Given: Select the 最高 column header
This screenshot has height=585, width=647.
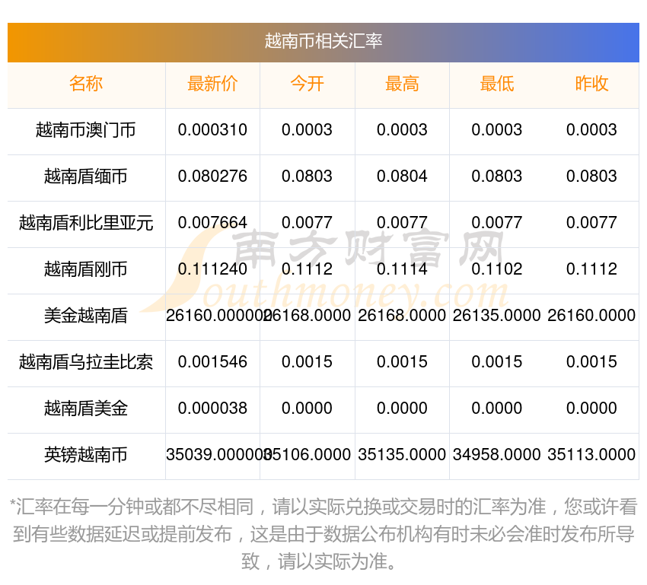Looking at the screenshot, I should tap(402, 84).
